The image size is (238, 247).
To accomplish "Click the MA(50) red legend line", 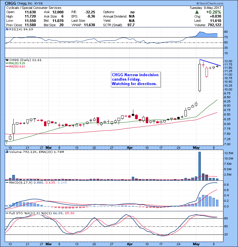I will pyautogui.click(x=7, y=66).
